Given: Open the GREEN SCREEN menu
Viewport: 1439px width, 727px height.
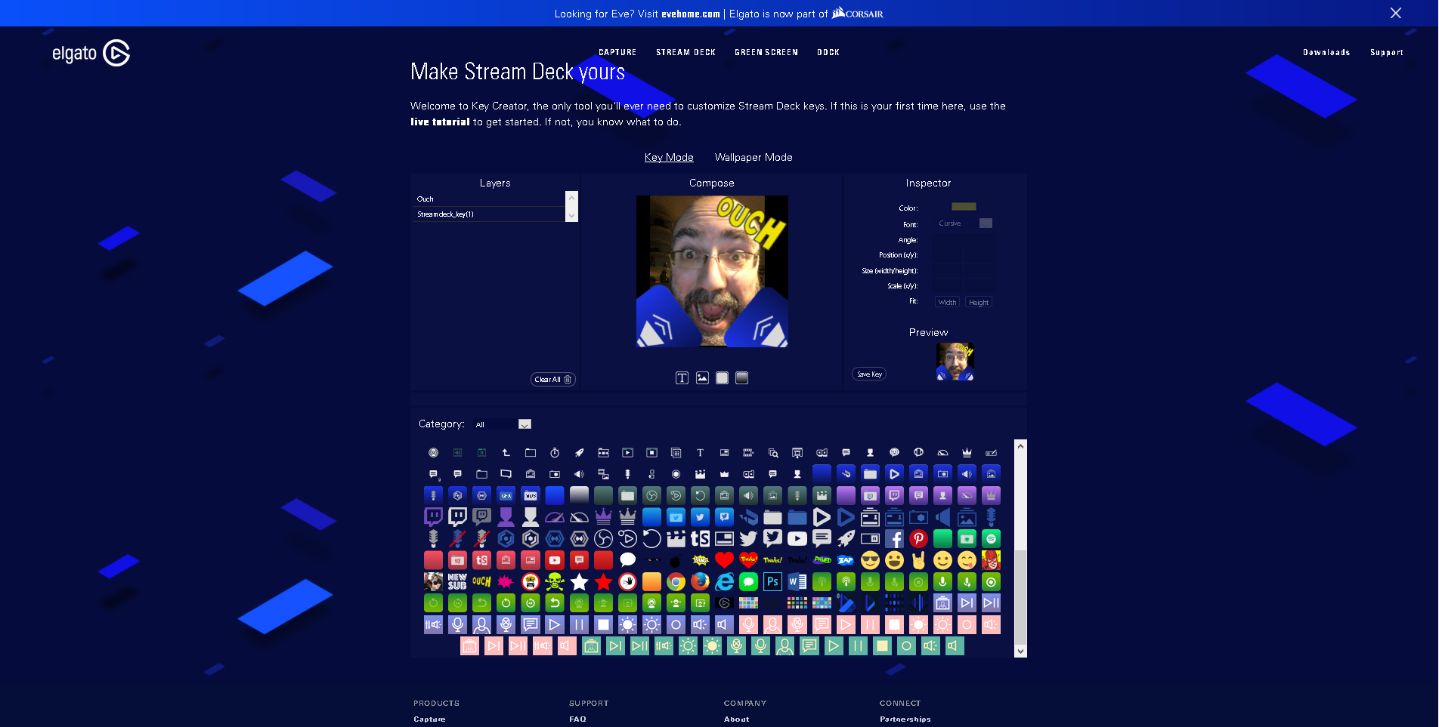Looking at the screenshot, I should click(x=766, y=53).
